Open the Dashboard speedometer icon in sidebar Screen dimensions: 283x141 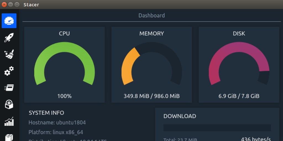point(9,21)
